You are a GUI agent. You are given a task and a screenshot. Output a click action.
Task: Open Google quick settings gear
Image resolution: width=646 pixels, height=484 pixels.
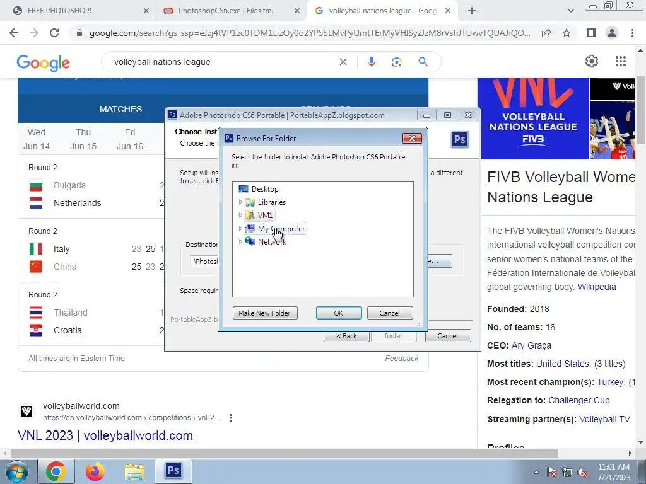(x=592, y=61)
